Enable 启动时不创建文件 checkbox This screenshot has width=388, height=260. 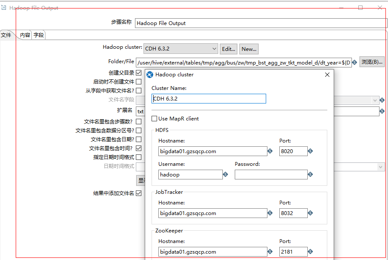[x=139, y=81]
